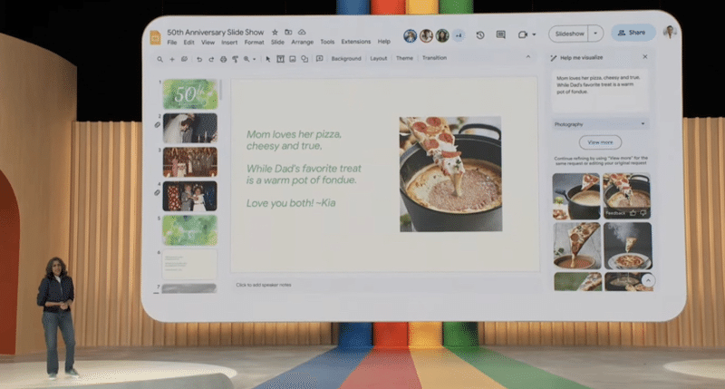Click the third collaborator avatar with green ring

point(442,35)
